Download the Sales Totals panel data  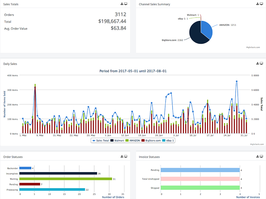pos(122,4)
